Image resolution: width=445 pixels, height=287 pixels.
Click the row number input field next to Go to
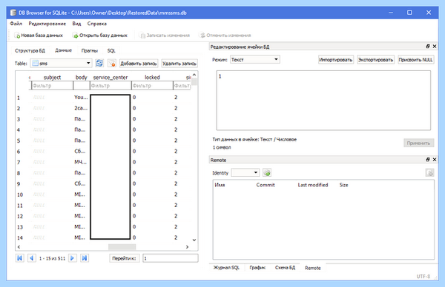[x=171, y=258]
